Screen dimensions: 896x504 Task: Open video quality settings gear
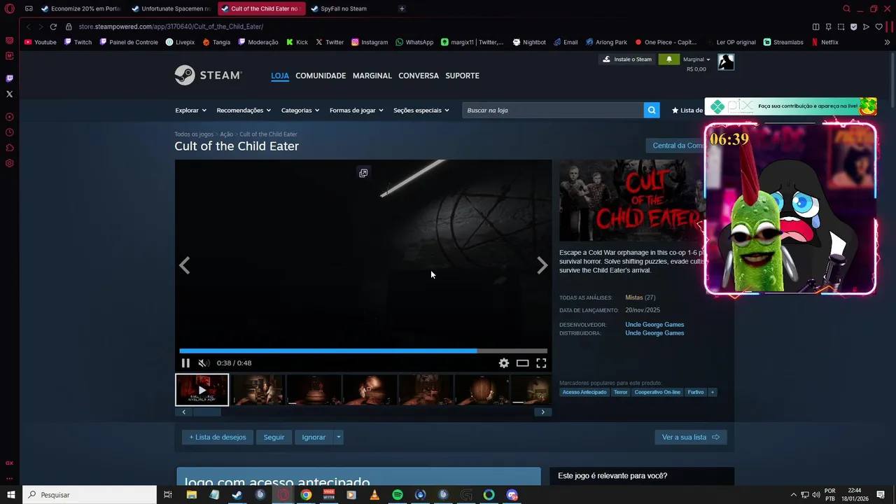[503, 363]
